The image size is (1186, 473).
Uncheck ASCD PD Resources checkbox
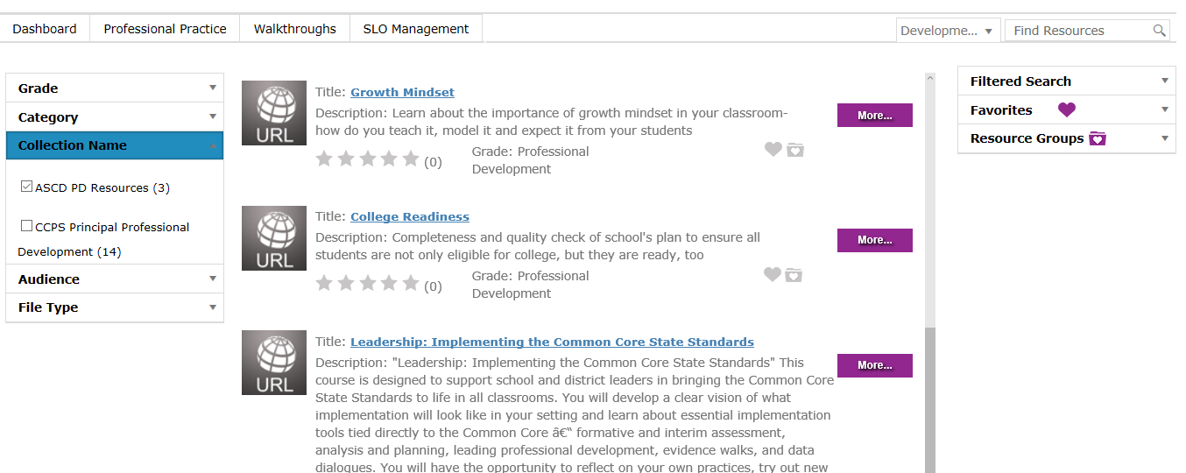27,187
